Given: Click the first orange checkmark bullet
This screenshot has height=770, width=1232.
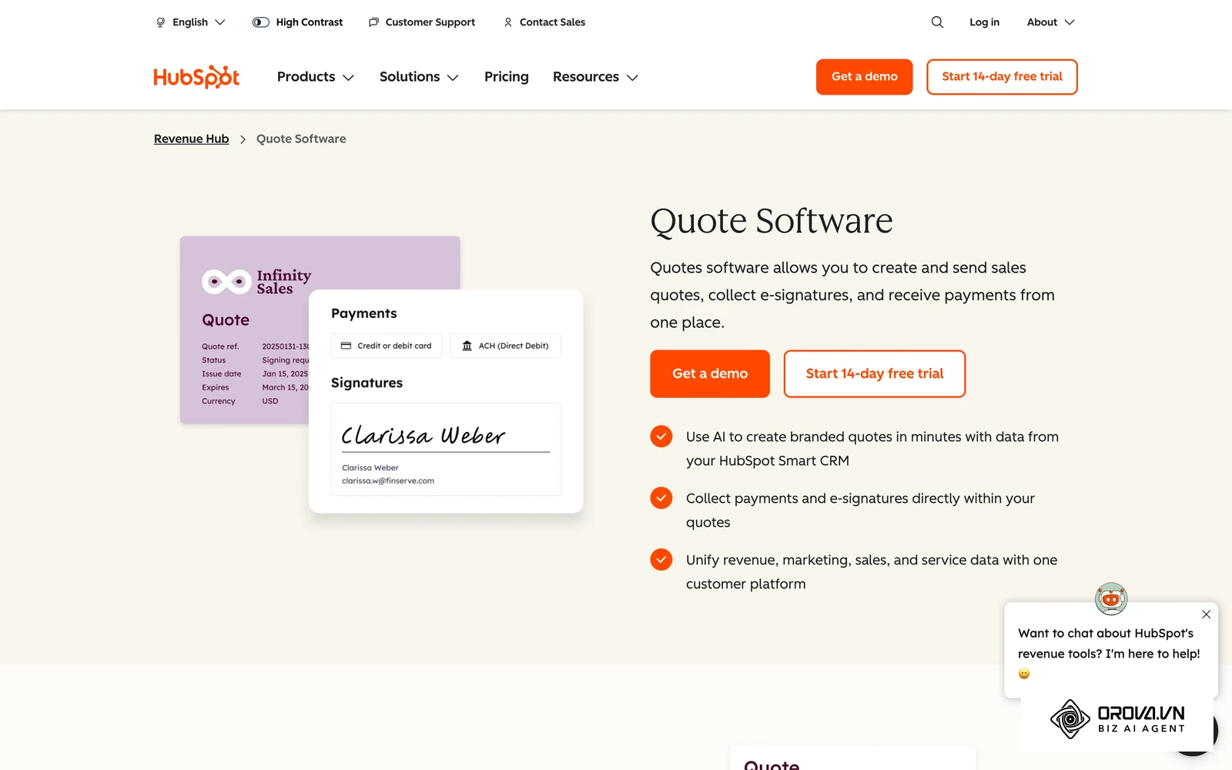Looking at the screenshot, I should pos(661,437).
